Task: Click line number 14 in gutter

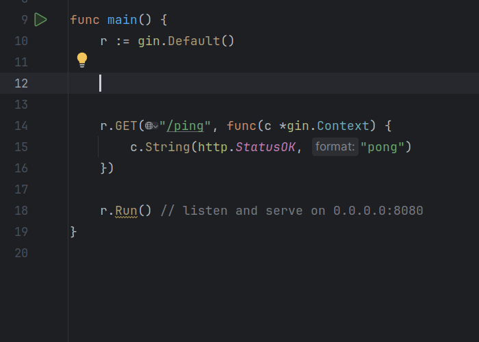Action: [x=21, y=126]
